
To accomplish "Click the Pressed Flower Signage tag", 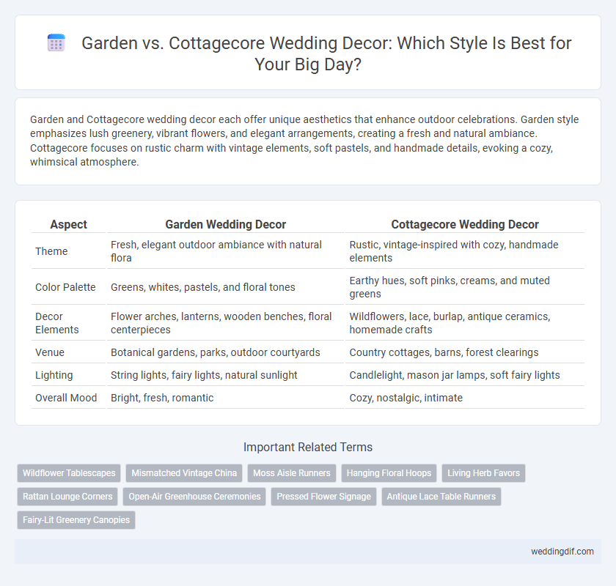I will pyautogui.click(x=323, y=496).
